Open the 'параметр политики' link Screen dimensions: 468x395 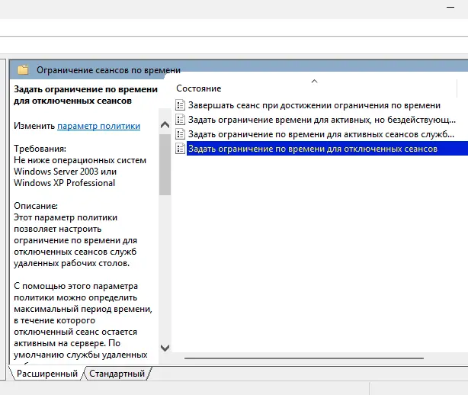tap(98, 126)
